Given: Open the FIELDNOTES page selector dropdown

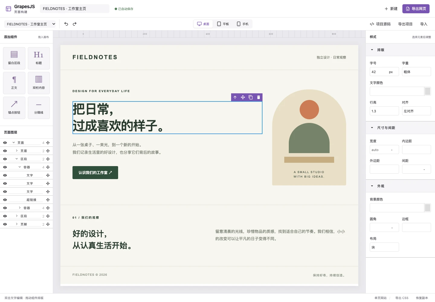Looking at the screenshot, I should pos(30,24).
